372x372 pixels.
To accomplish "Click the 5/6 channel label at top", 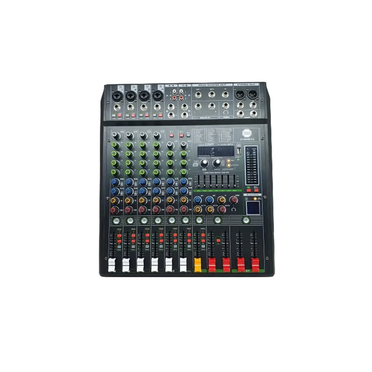I will (x=171, y=86).
